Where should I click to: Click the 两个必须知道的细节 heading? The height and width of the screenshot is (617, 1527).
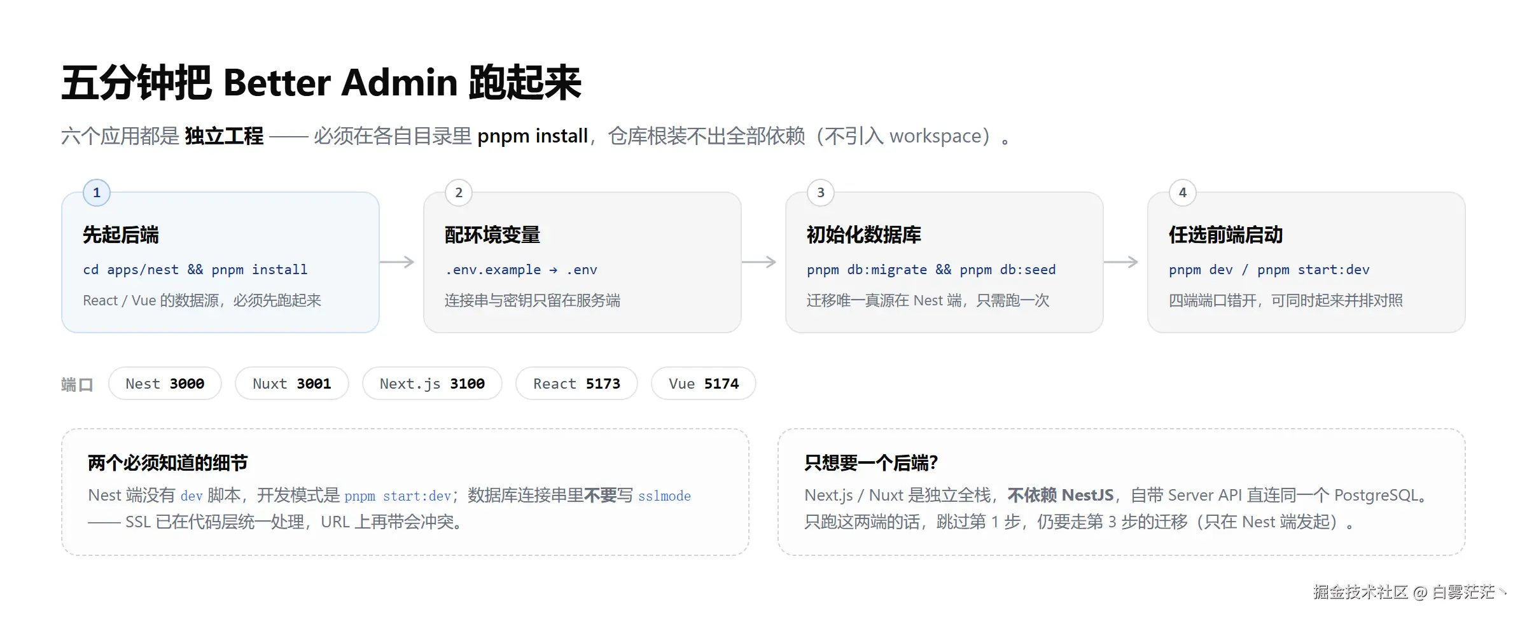pyautogui.click(x=168, y=462)
